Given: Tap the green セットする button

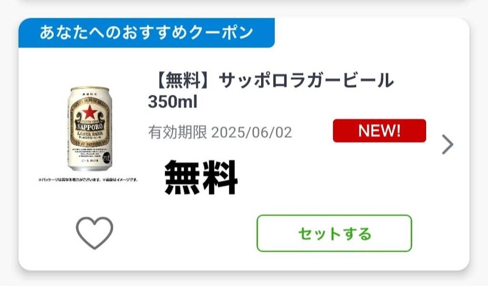Looking at the screenshot, I should [334, 233].
